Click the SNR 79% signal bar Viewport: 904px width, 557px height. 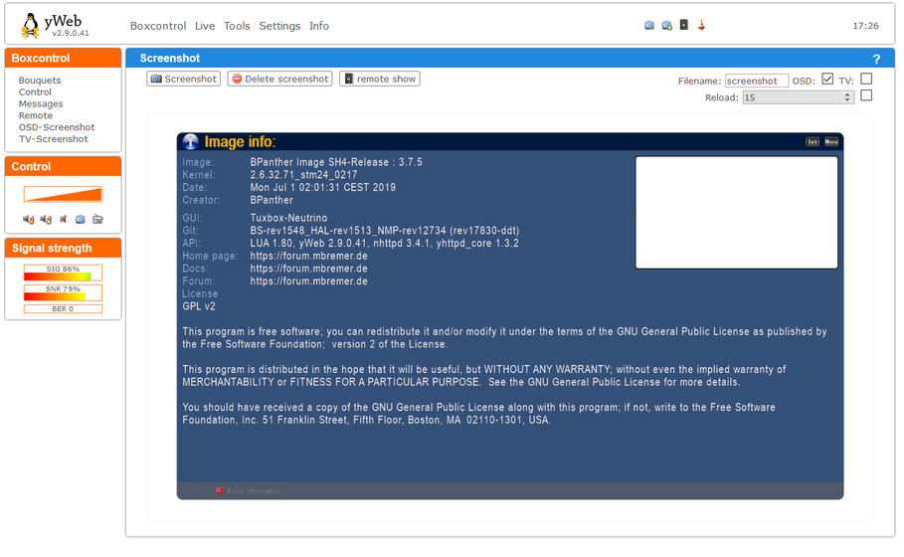pos(63,292)
